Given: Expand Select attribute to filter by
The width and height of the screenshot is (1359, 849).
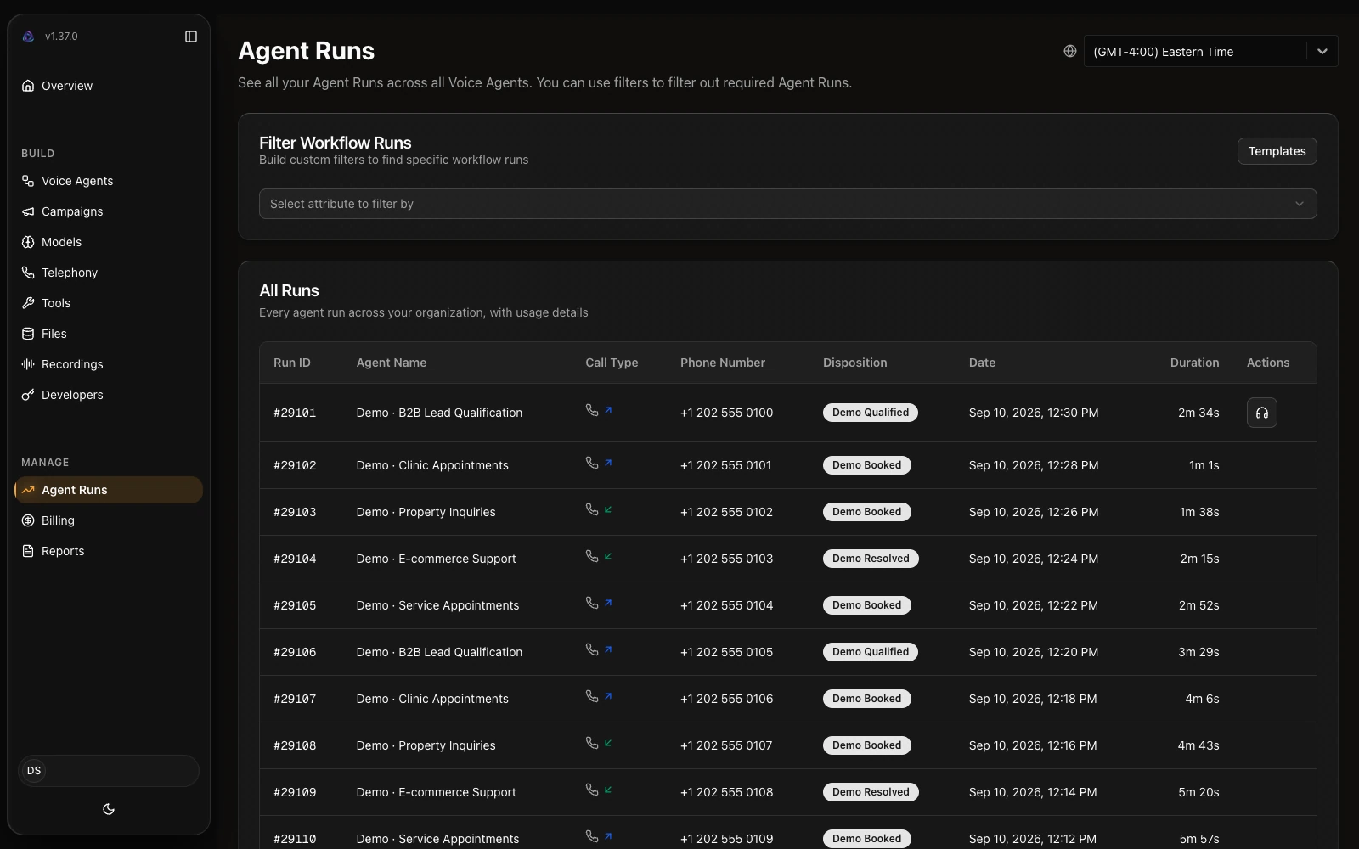Looking at the screenshot, I should (x=787, y=204).
